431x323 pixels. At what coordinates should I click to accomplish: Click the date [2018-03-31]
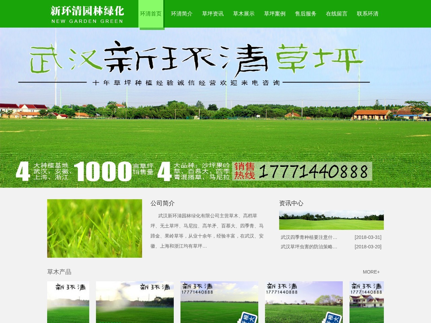tap(368, 237)
